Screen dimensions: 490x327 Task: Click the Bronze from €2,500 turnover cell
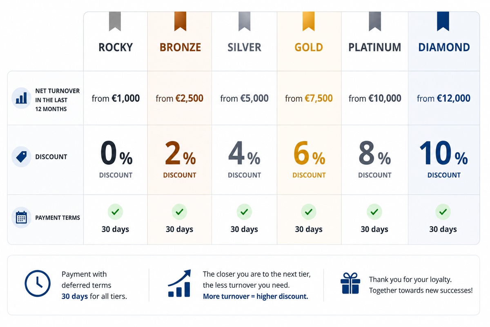(180, 99)
